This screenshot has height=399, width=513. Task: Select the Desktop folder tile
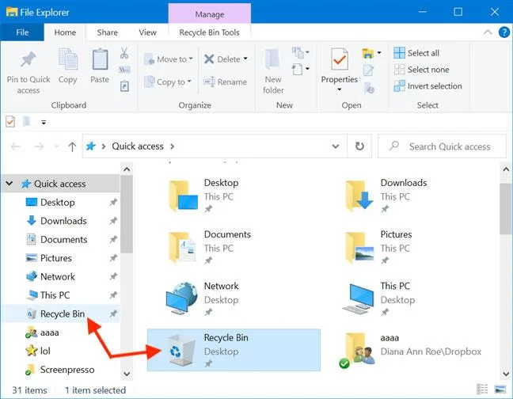pos(234,196)
